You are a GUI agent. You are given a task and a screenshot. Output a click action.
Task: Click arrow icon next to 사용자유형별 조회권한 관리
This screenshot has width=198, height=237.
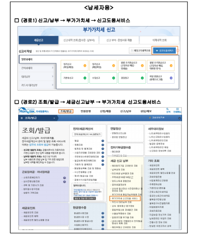coord(103,153)
